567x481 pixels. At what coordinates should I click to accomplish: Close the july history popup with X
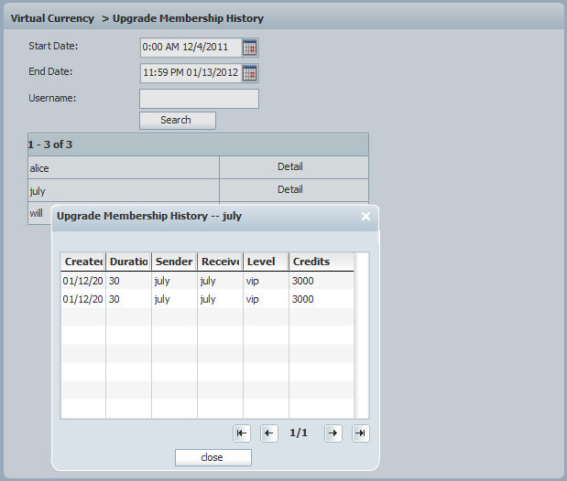pyautogui.click(x=366, y=216)
